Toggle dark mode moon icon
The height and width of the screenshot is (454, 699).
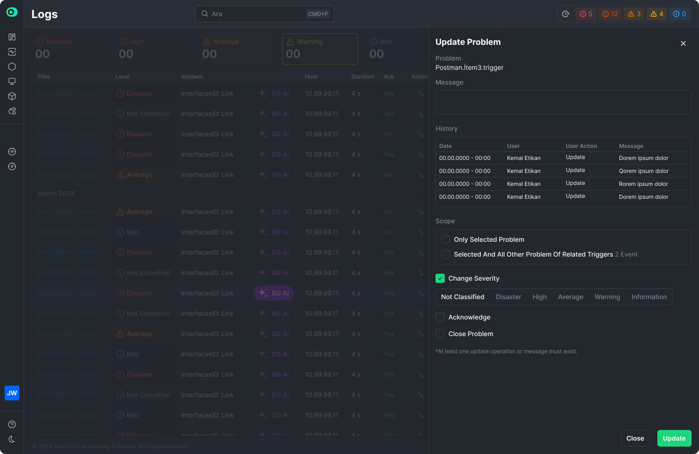coord(12,439)
